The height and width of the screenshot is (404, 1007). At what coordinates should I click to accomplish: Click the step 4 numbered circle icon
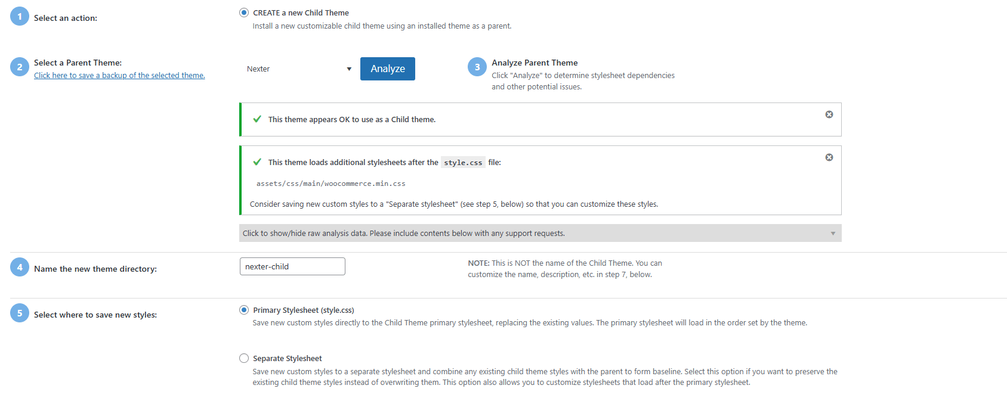19,266
